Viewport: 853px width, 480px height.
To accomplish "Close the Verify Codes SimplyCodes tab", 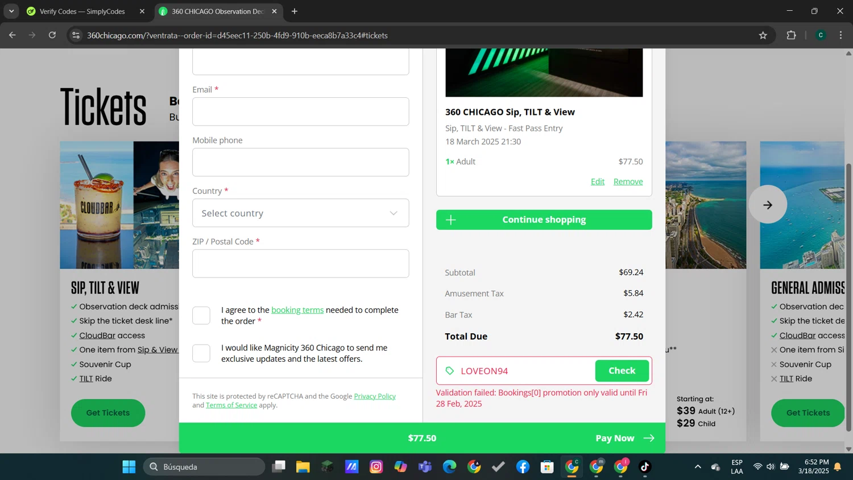I will [142, 11].
